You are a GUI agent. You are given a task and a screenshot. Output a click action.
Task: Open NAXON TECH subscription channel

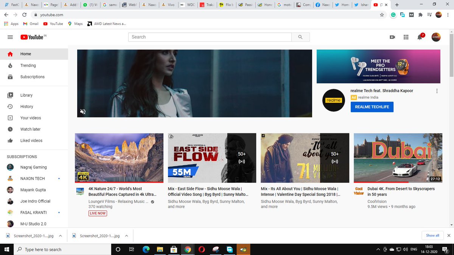(x=34, y=178)
